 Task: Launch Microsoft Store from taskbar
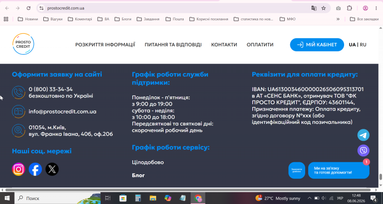click(x=123, y=198)
